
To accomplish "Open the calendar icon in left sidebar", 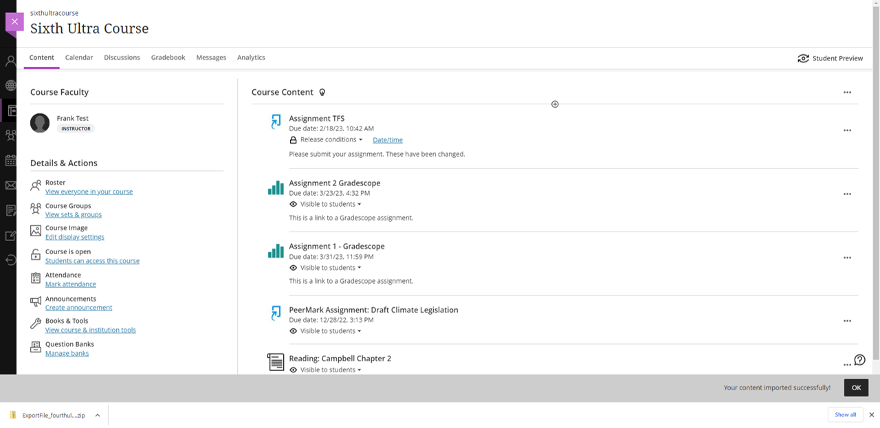I will click(x=10, y=160).
